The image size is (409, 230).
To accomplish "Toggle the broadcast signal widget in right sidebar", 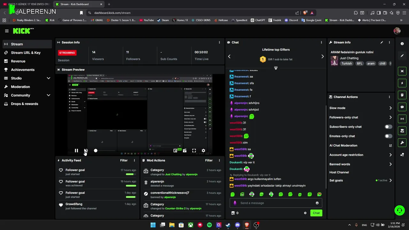I will [402, 119].
